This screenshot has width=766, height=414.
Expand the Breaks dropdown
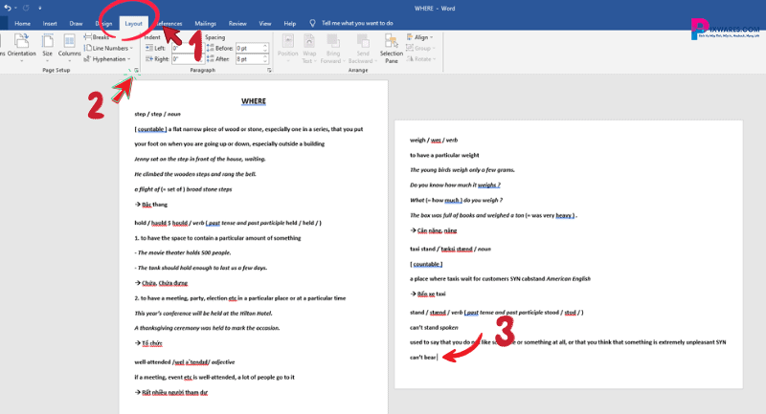tap(105, 37)
